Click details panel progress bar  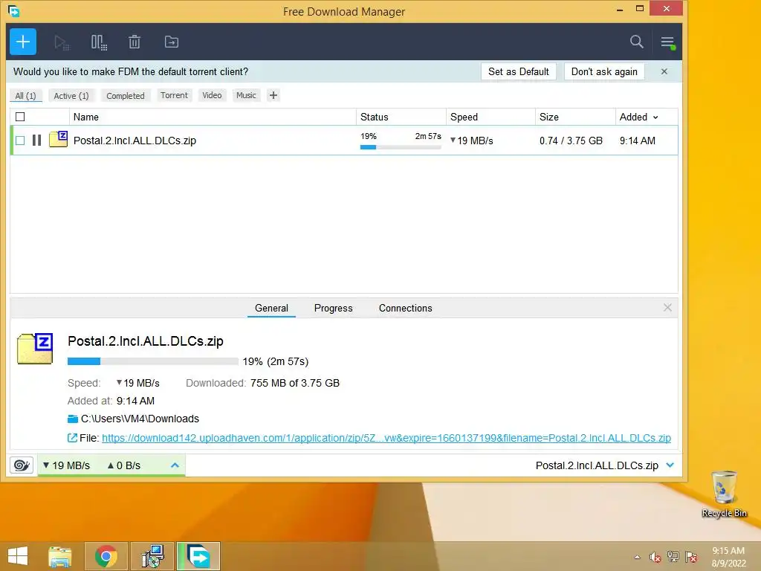pyautogui.click(x=153, y=361)
